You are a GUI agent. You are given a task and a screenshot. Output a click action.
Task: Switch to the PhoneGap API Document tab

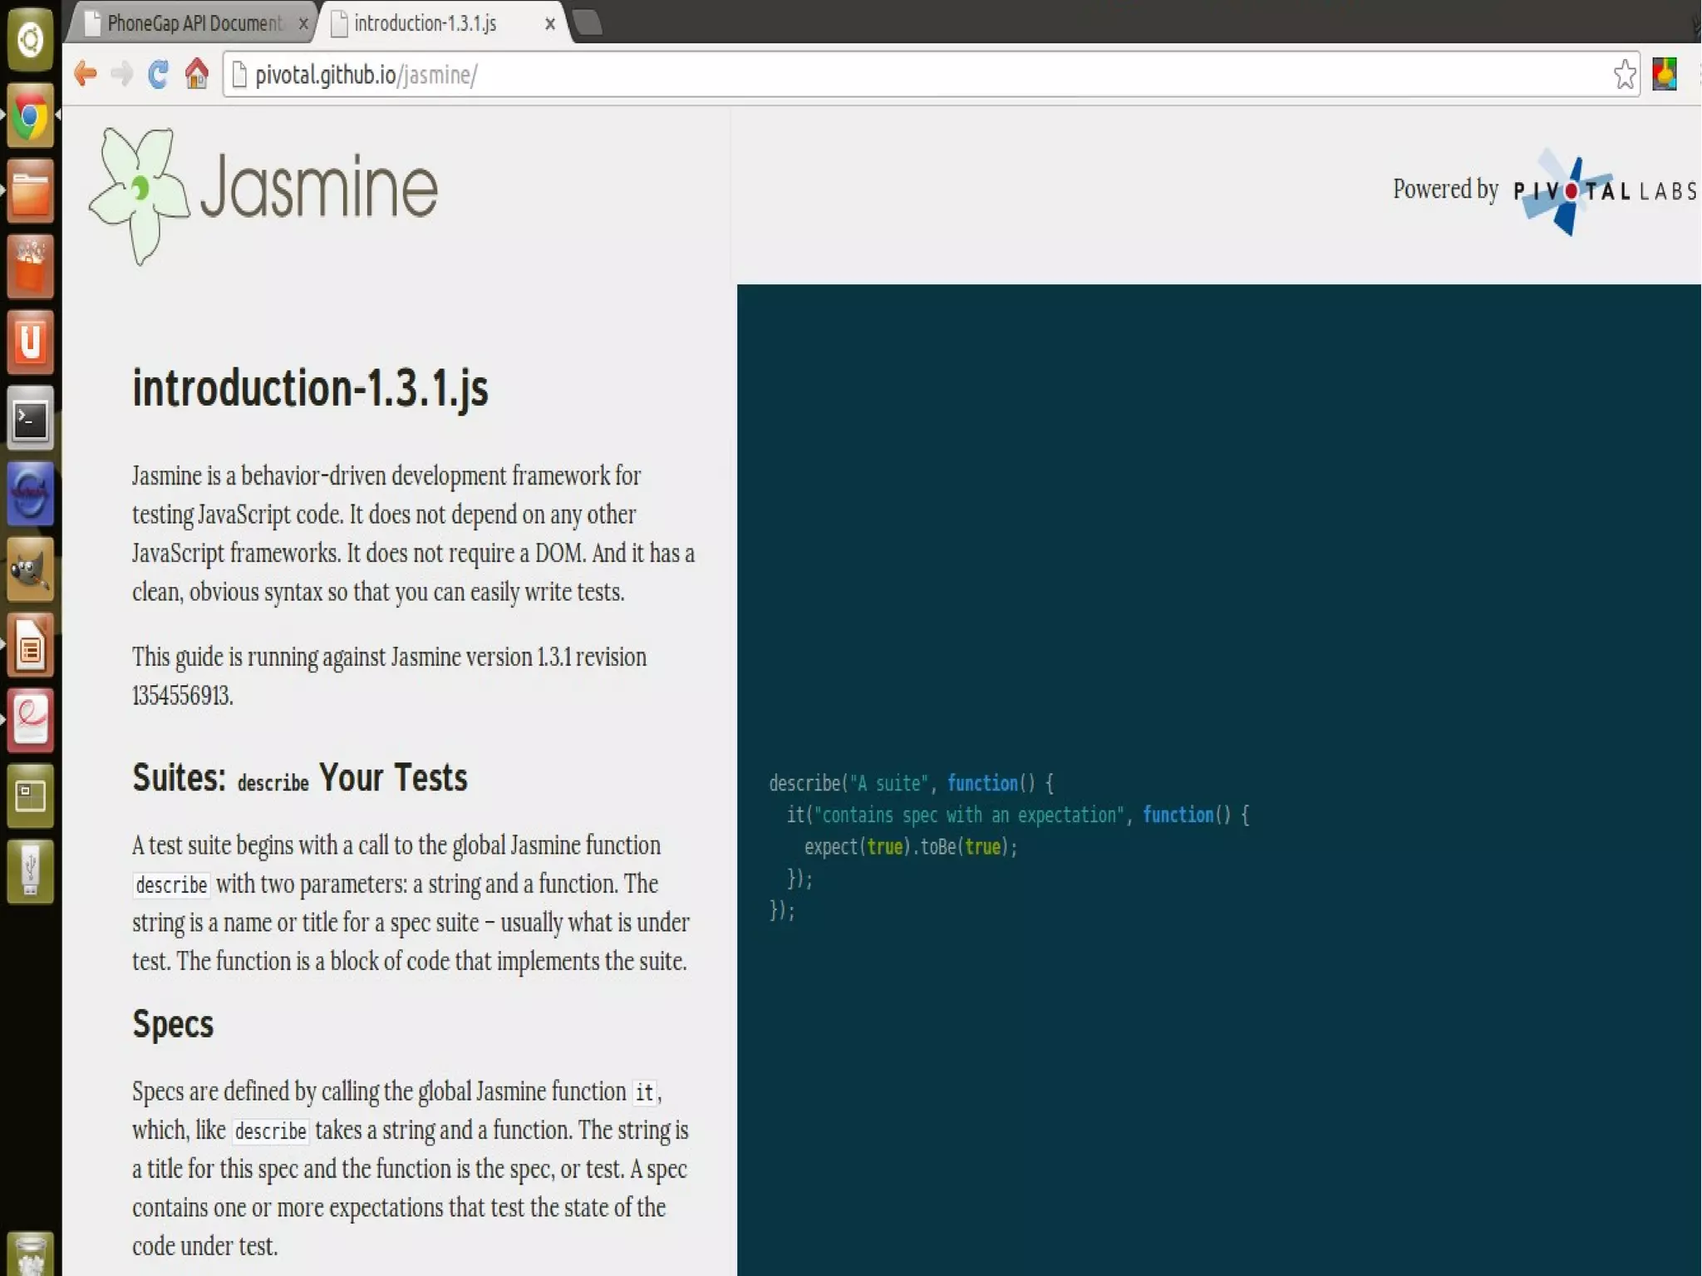tap(194, 23)
